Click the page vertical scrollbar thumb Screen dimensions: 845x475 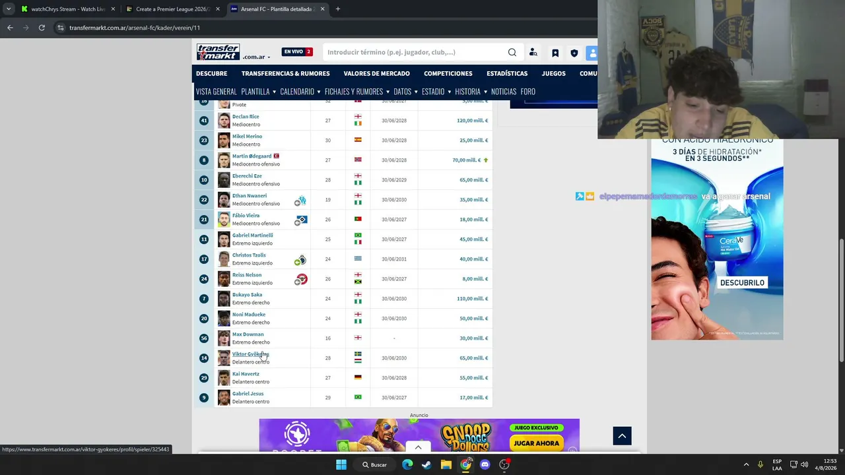coord(842,300)
